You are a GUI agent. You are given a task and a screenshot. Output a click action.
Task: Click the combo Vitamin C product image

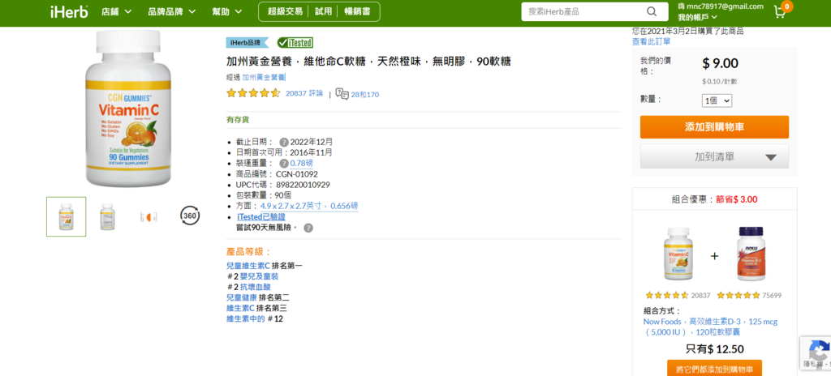tap(678, 254)
